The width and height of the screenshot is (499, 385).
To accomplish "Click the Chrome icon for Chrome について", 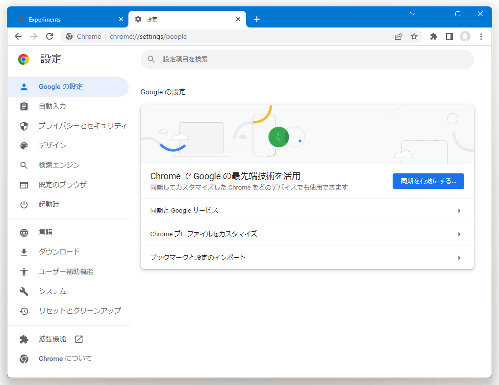I will (24, 359).
